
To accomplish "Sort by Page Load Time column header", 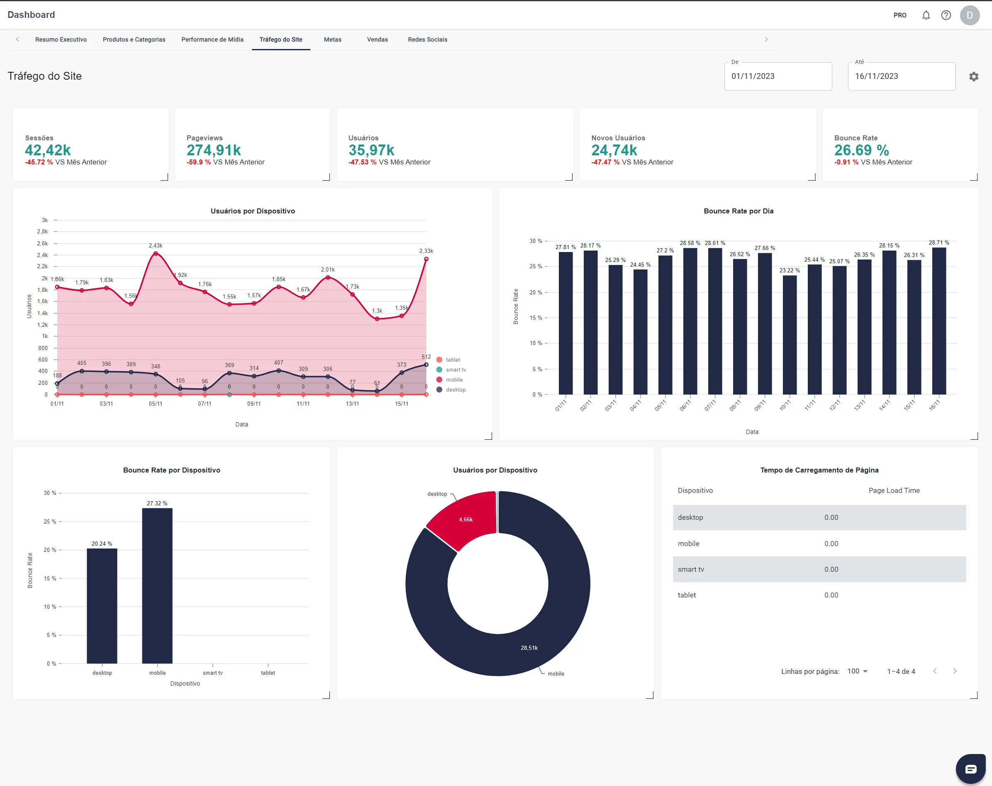I will click(x=894, y=490).
